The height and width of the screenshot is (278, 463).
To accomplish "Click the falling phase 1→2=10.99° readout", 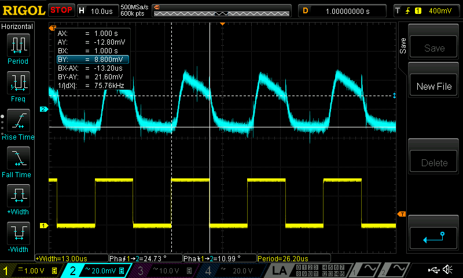I will (x=220, y=258).
